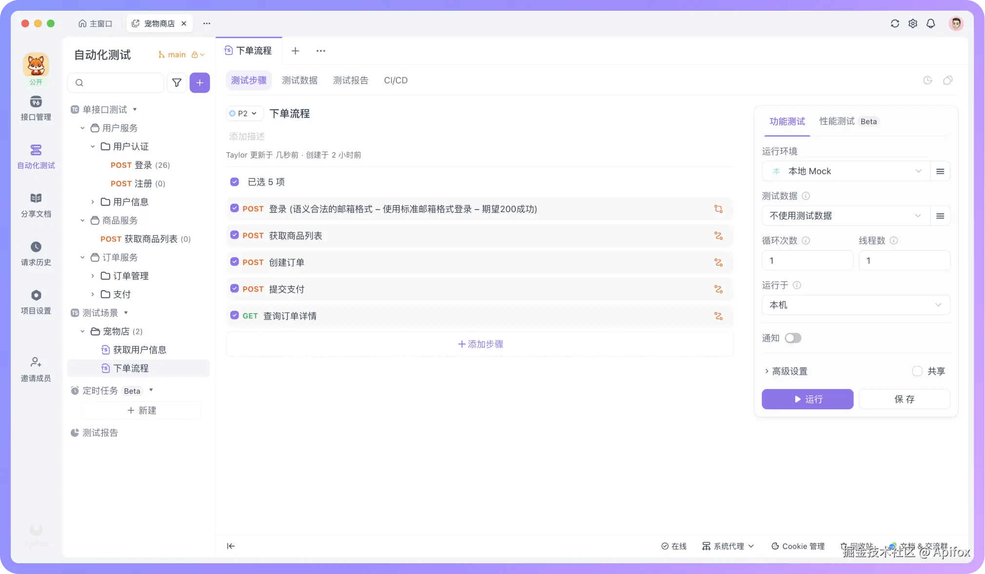Open 分享文档 book icon
The image size is (985, 574).
pos(36,198)
